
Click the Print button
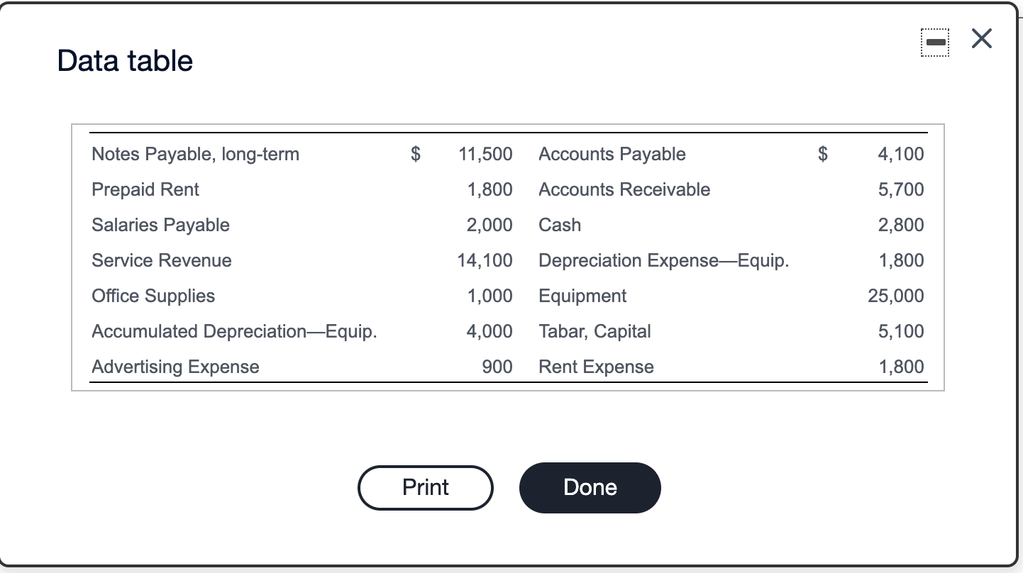pos(425,487)
